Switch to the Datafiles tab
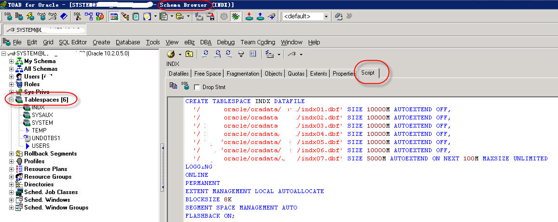 [178, 74]
